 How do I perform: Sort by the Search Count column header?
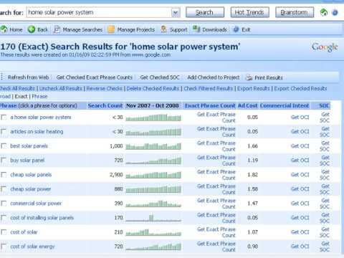(x=105, y=105)
